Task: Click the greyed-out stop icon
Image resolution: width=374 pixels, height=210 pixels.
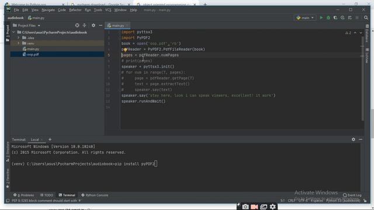Action: tap(357, 18)
